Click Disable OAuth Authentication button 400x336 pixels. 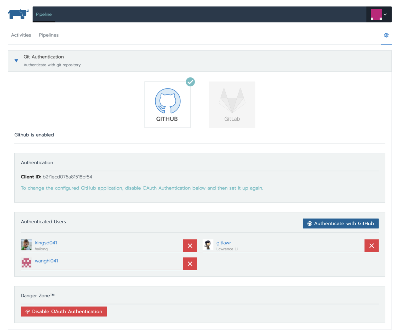click(64, 311)
